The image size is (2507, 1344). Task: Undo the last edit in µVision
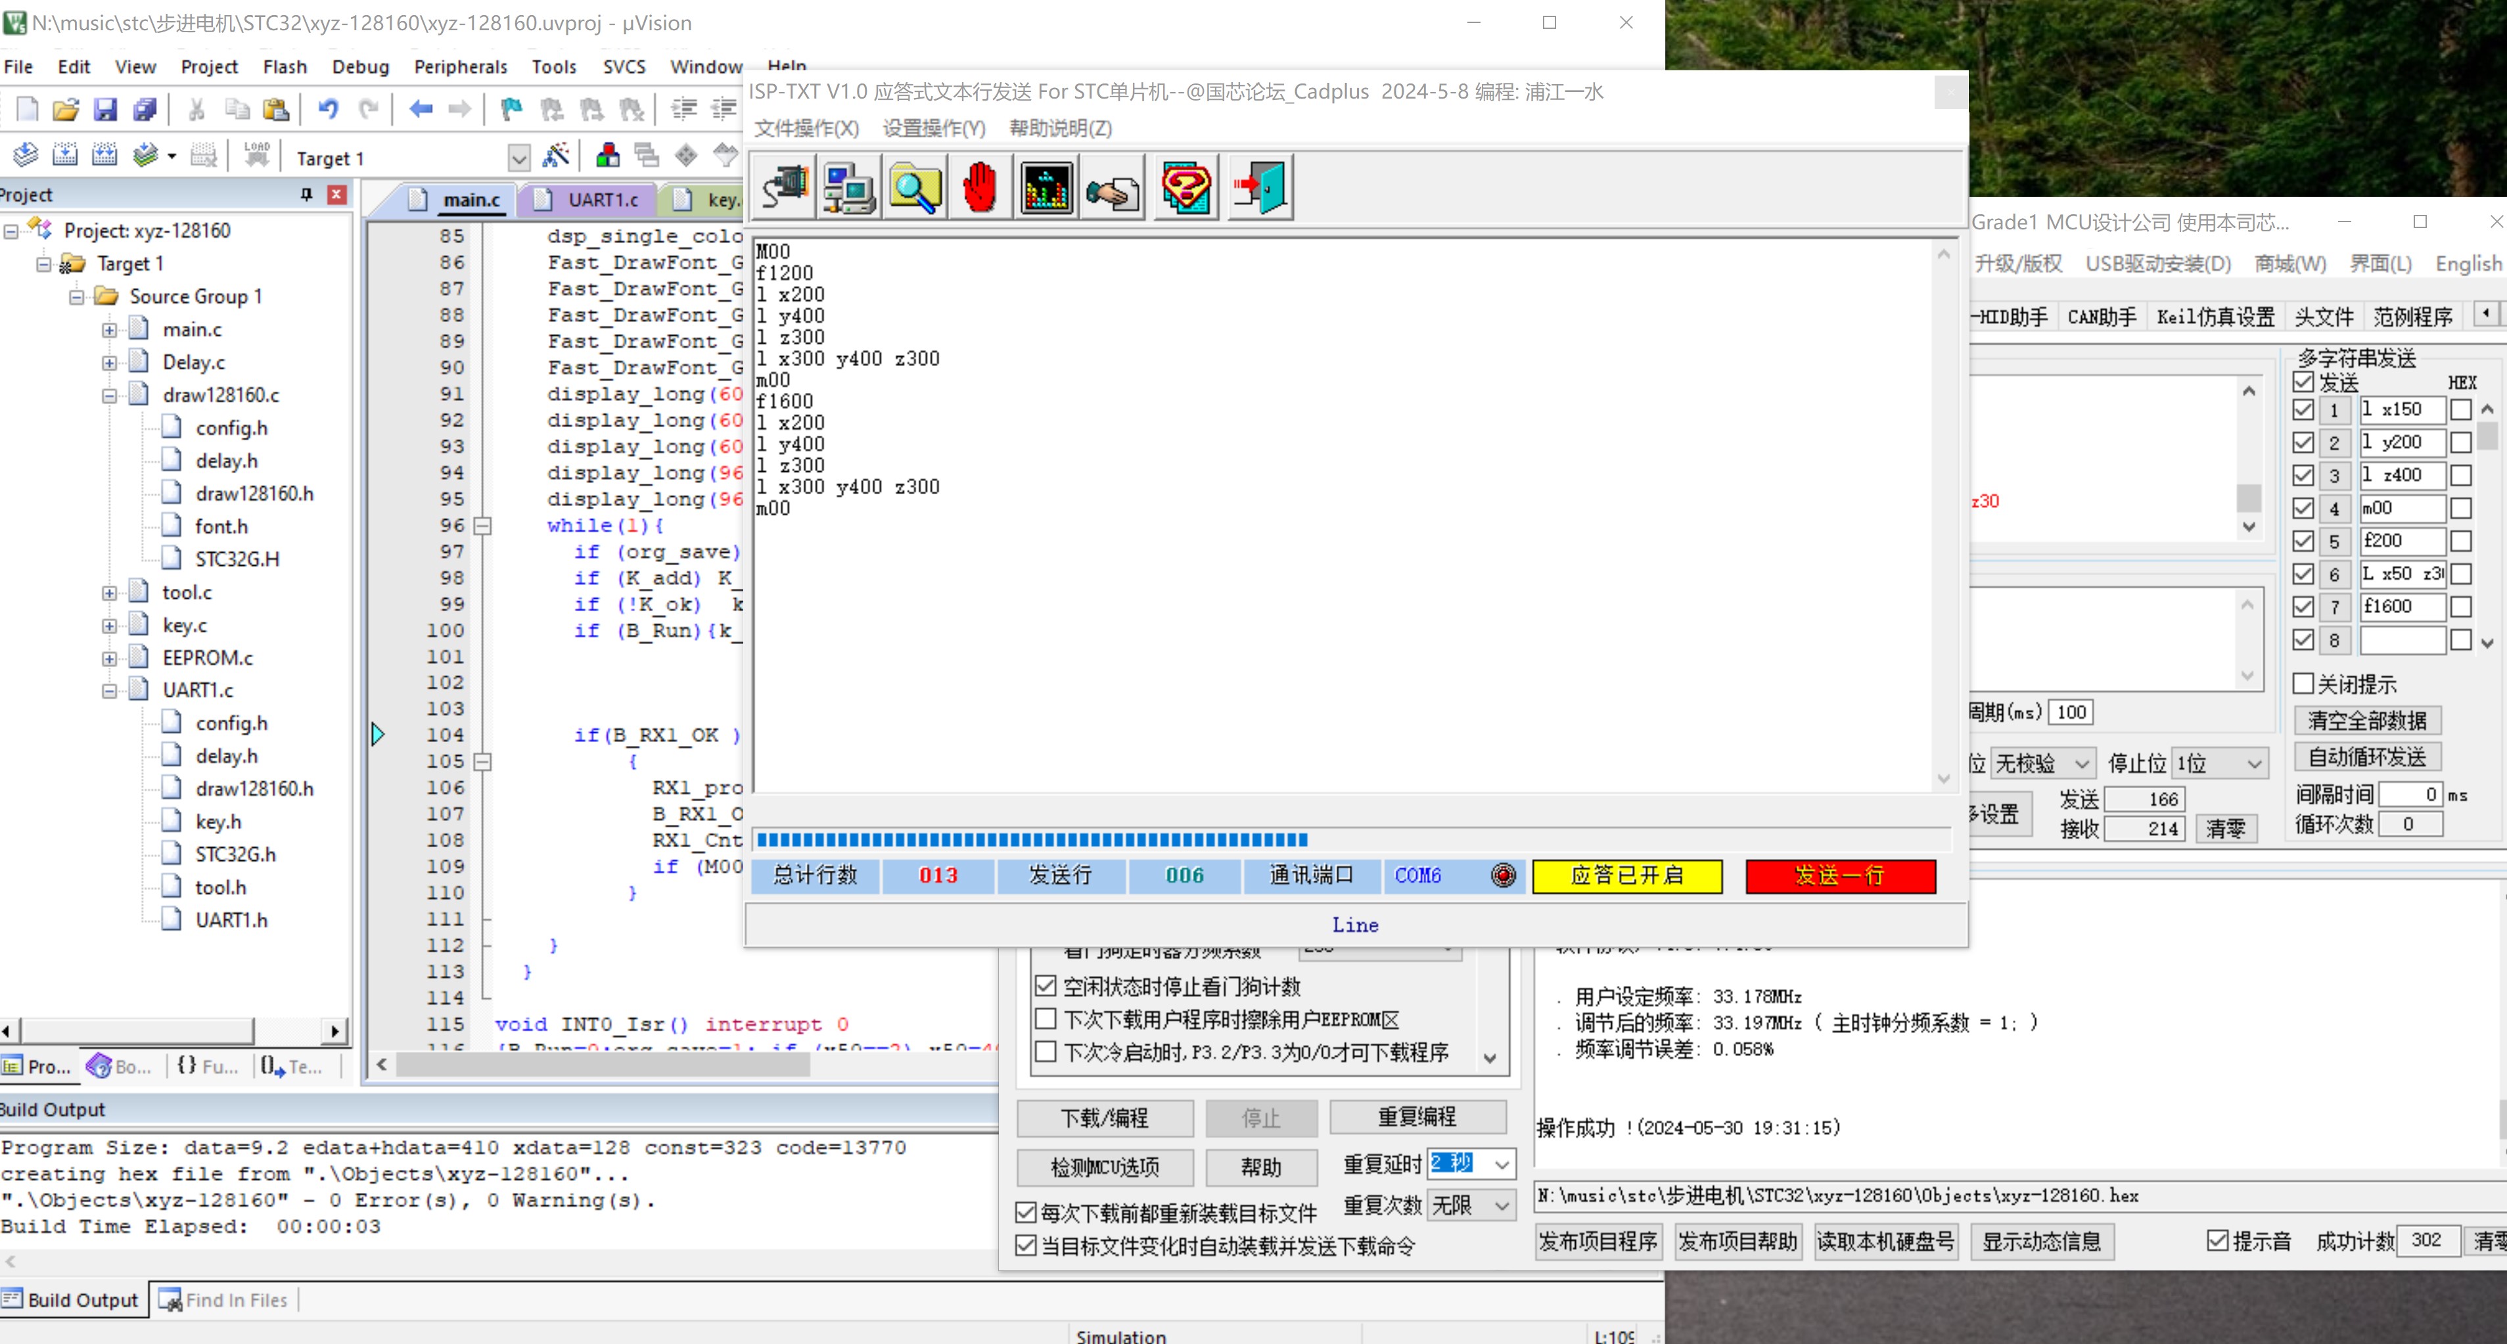(x=328, y=109)
